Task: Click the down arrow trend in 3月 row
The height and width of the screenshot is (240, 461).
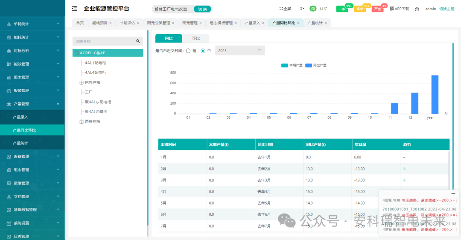Action: click(405, 180)
